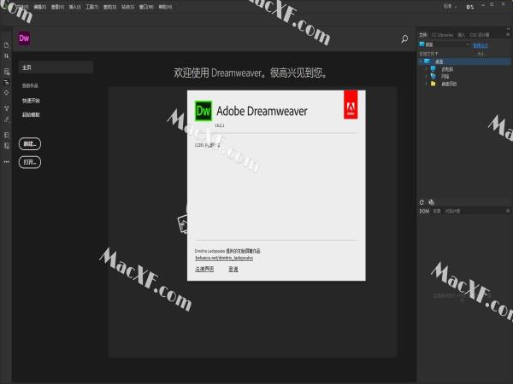This screenshot has height=384, width=513.
Task: Click the Toggle visual media queries icon
Action: coord(7,82)
